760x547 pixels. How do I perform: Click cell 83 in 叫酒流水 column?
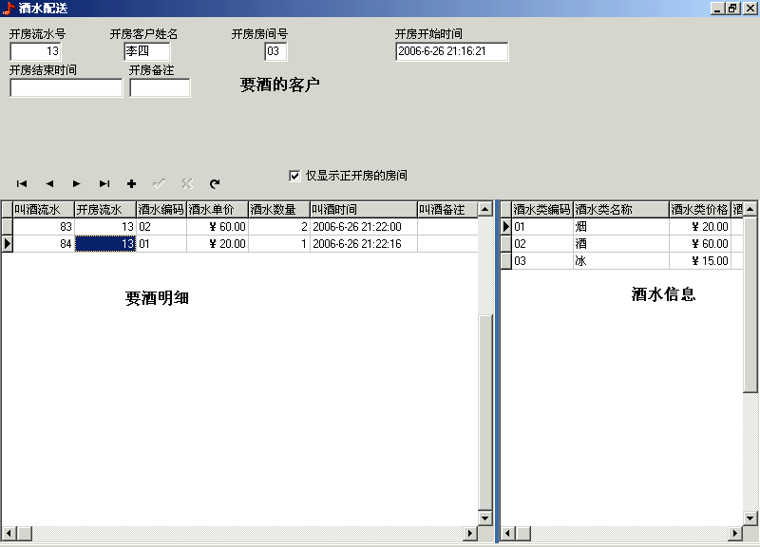(43, 226)
